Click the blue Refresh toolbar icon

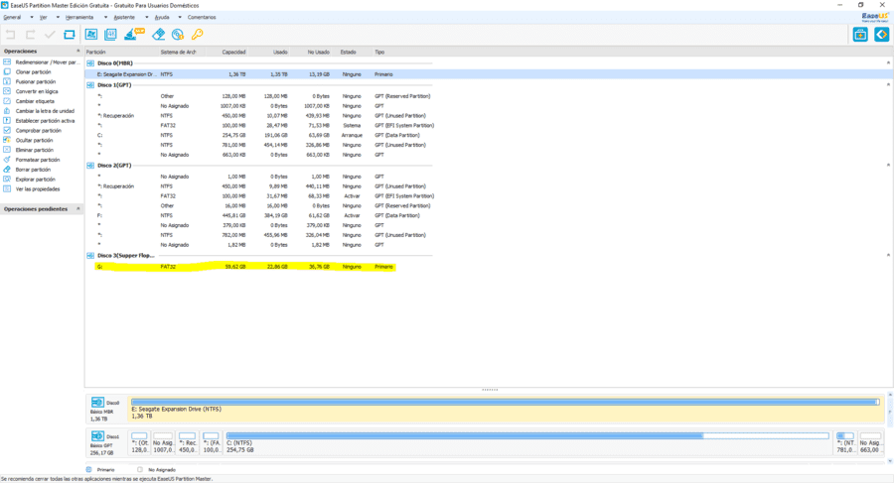coord(69,34)
